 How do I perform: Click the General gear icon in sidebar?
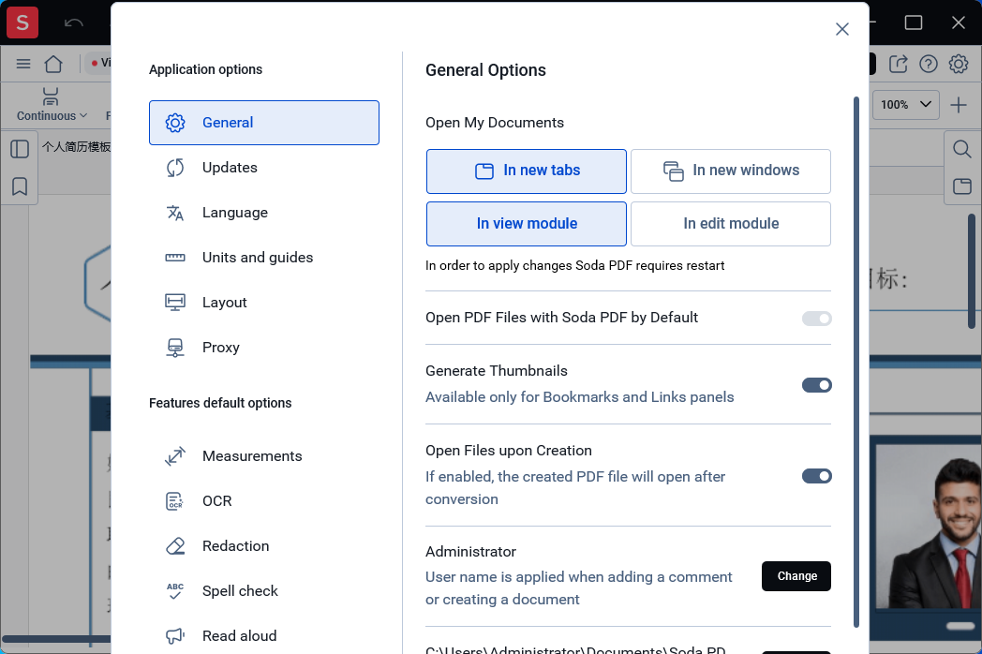175,123
